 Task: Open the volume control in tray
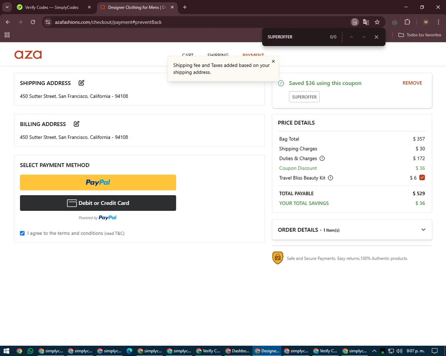pos(399,351)
